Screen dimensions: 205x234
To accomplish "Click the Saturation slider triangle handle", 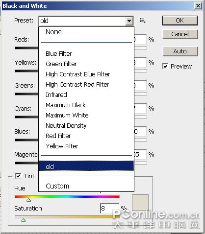I will tap(24, 220).
